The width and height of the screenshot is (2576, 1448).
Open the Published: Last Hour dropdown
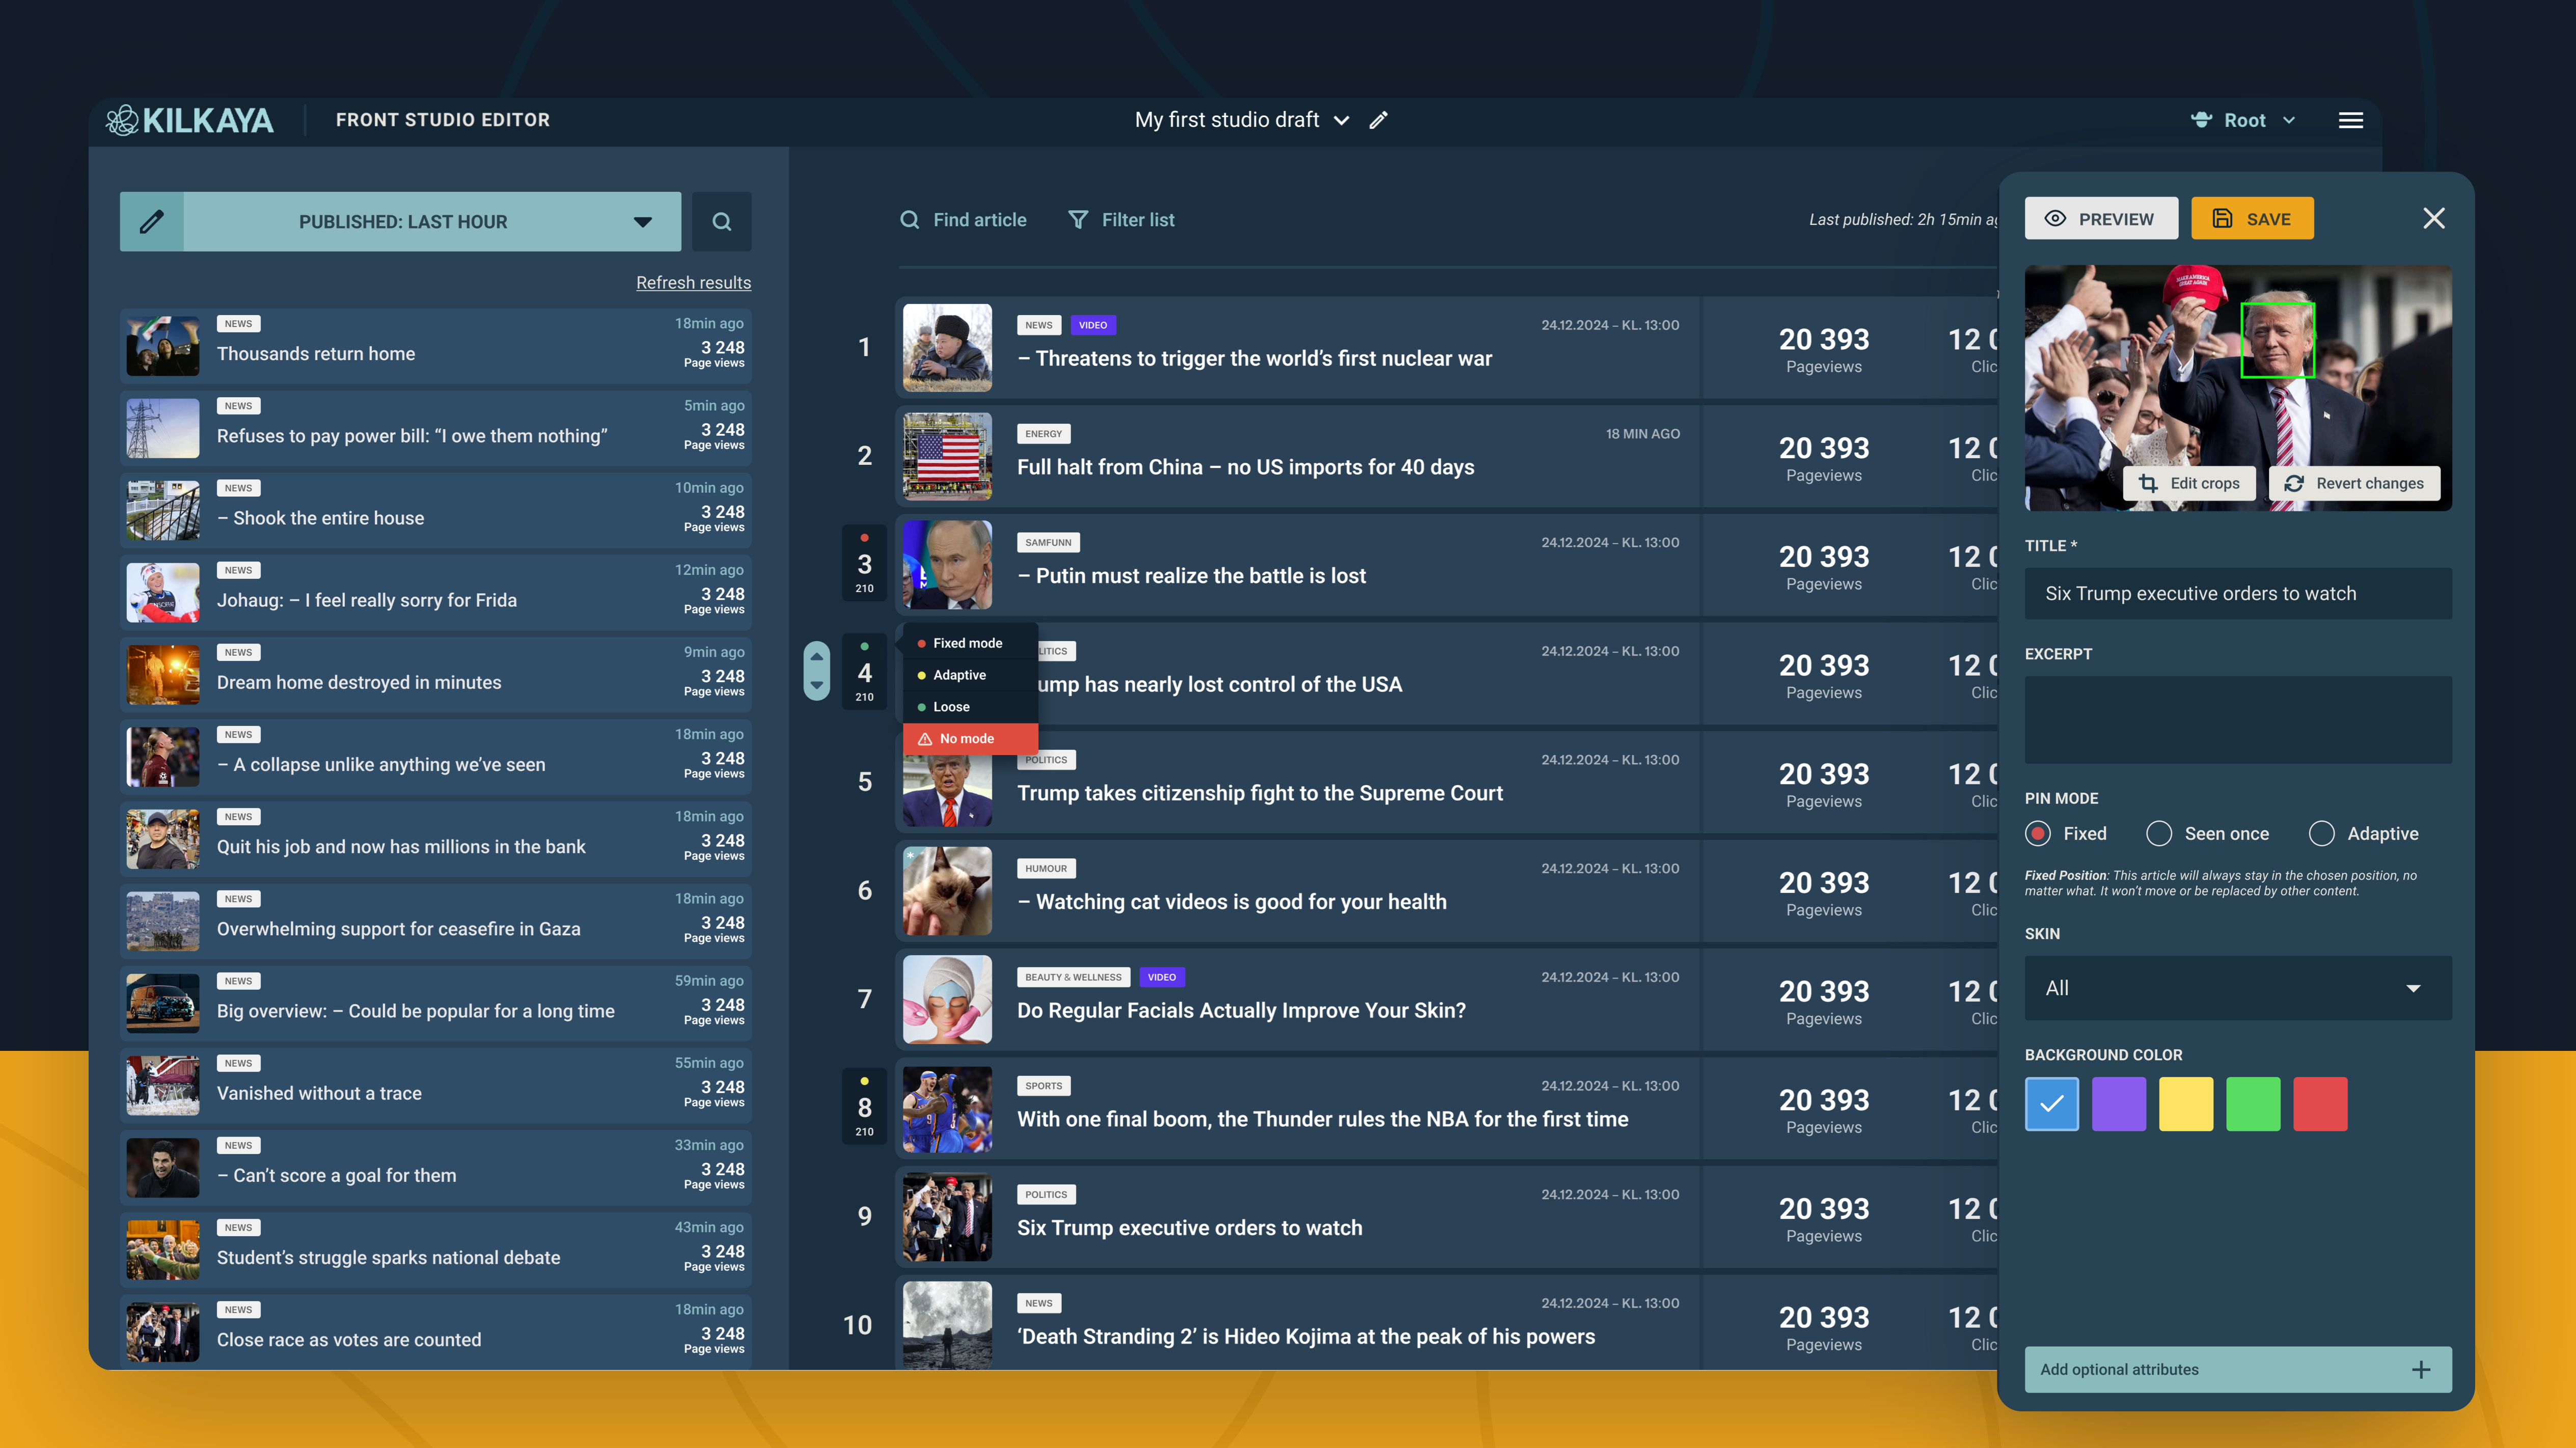432,221
